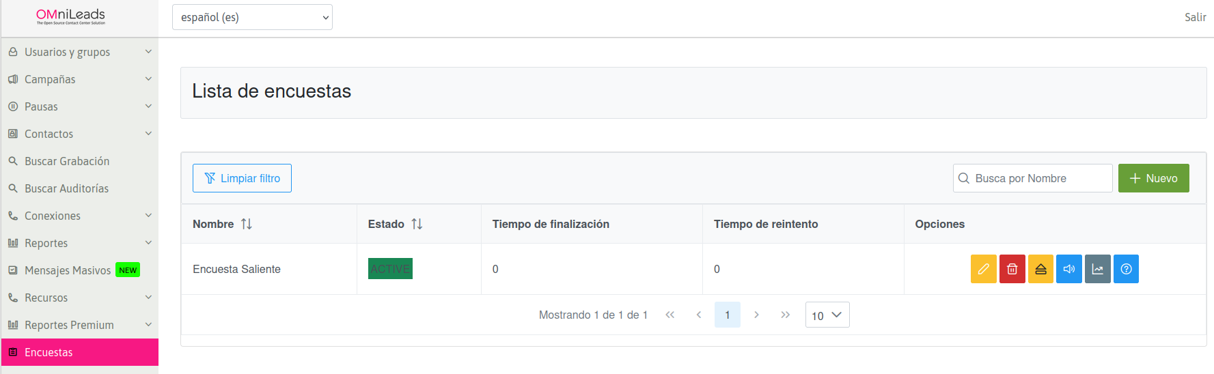Click the blue speaker audio icon

pos(1068,269)
